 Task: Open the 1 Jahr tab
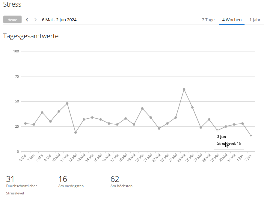point(255,20)
